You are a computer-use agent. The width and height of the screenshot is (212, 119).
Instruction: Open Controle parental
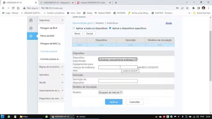[49, 51]
